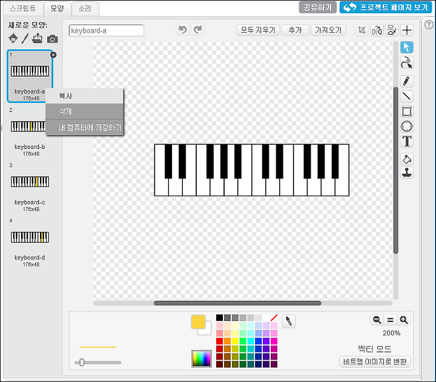The height and width of the screenshot is (382, 436).
Task: Switch to the 스크립트 tab
Action: pos(23,8)
